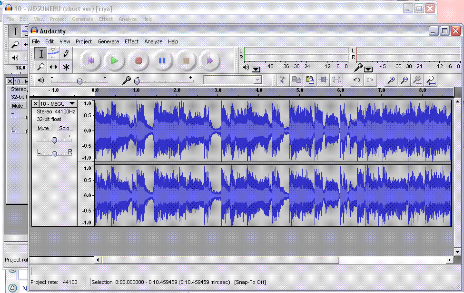
Task: Click the Fit Project zoom icon
Action: (431, 80)
